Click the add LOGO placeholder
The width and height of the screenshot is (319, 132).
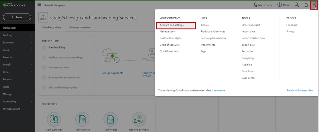click(43, 17)
